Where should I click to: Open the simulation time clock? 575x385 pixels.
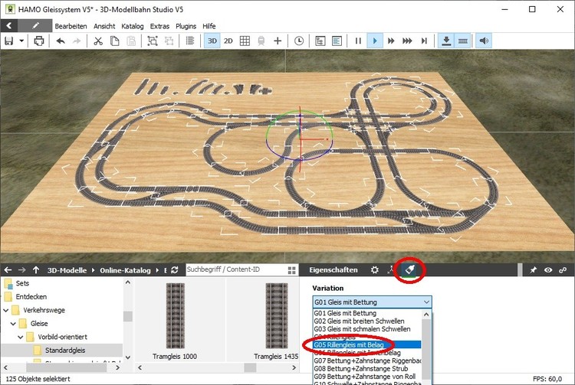299,41
